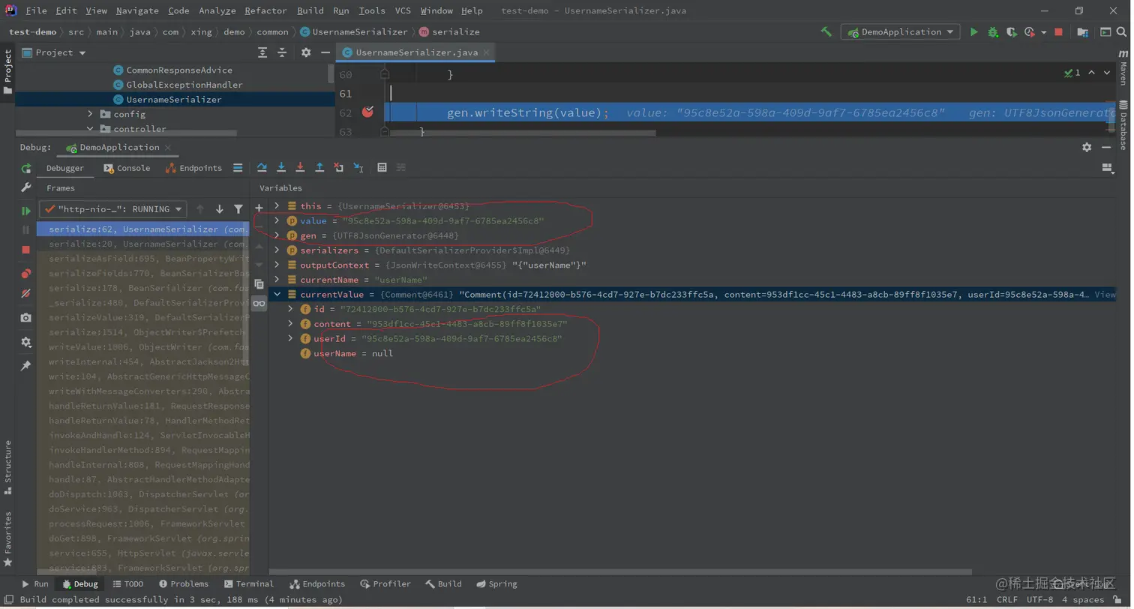
Task: Expand the config folder in project tree
Action: (90, 114)
